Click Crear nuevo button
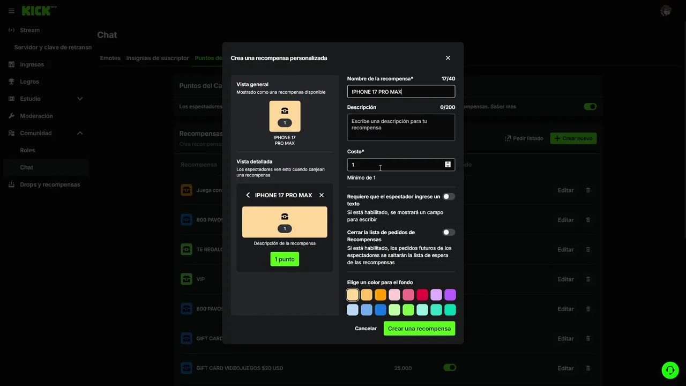This screenshot has height=386, width=686. 573,138
